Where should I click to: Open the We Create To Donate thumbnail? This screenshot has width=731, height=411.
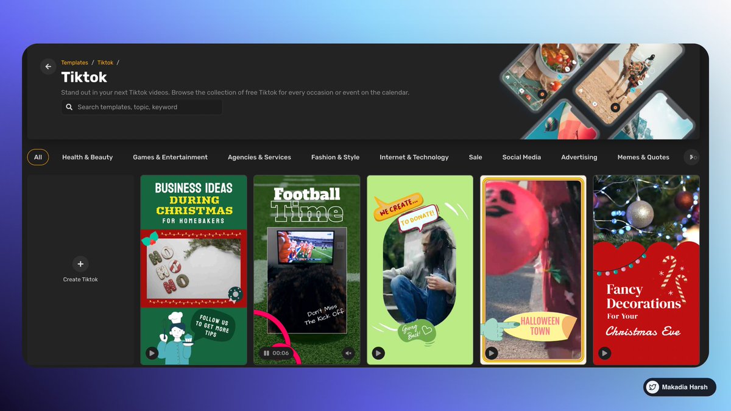click(x=420, y=270)
